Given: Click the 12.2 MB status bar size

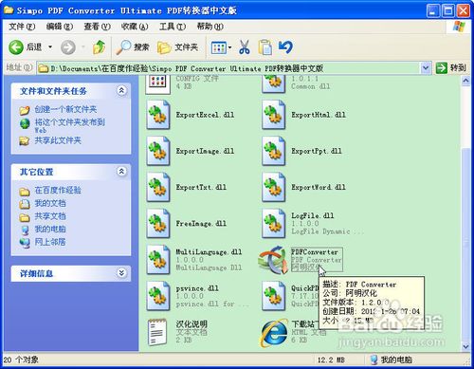Looking at the screenshot, I should click(x=331, y=360).
